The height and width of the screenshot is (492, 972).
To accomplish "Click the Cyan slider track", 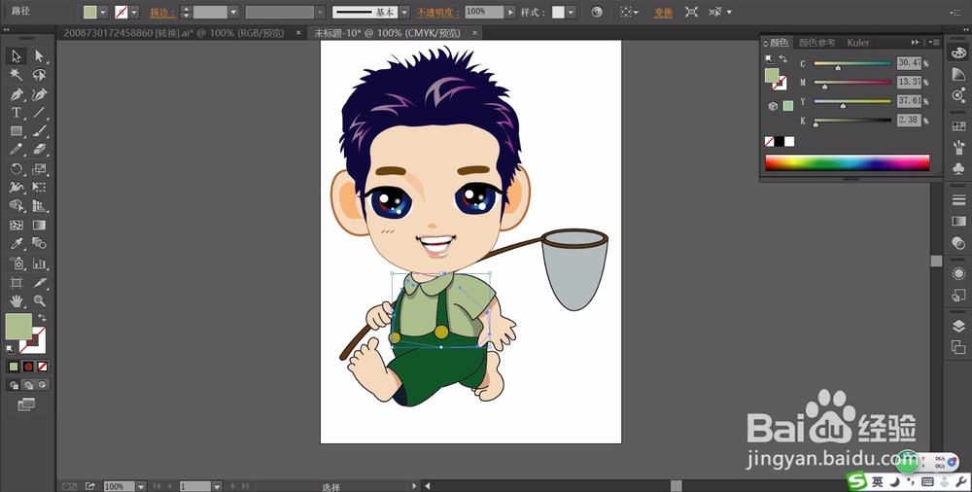I will [x=852, y=63].
